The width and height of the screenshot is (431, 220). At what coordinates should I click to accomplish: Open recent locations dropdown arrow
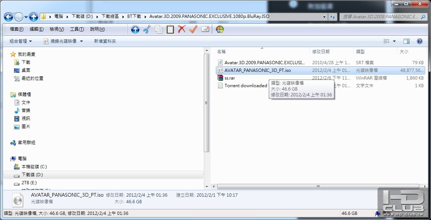coord(26,17)
